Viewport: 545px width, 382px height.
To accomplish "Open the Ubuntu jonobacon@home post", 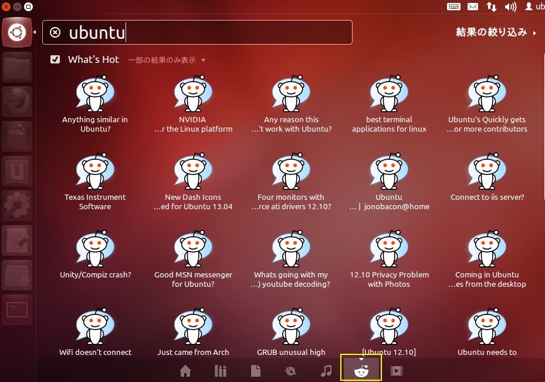I will click(389, 182).
